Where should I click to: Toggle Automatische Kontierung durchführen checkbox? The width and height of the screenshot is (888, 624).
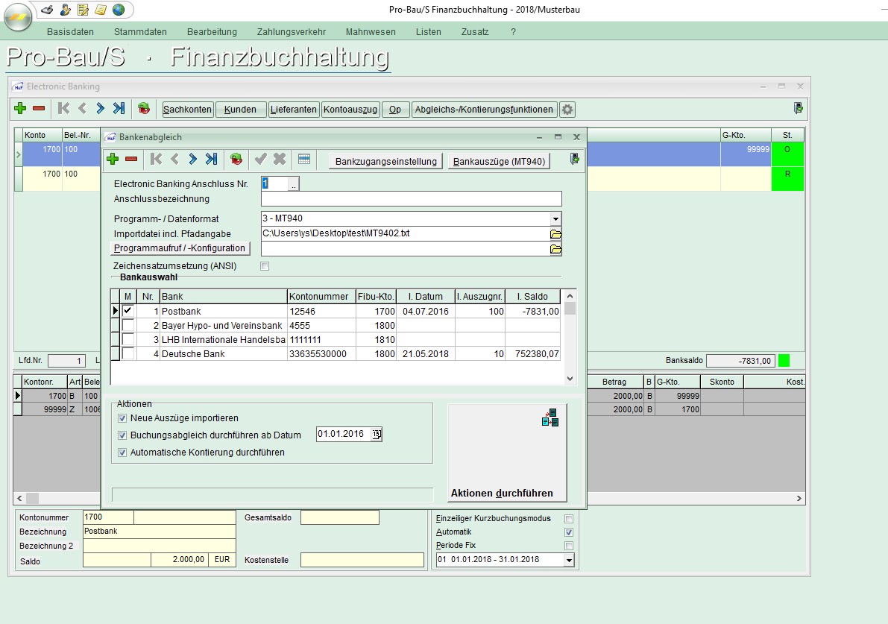(x=122, y=453)
